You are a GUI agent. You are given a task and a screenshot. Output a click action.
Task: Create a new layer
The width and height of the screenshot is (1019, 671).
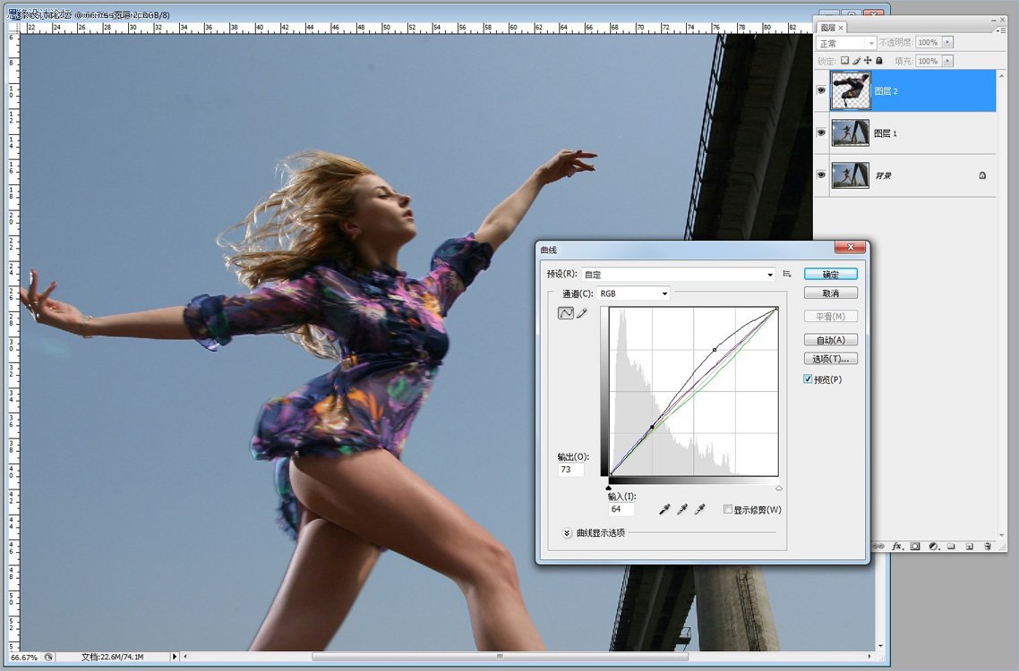969,547
